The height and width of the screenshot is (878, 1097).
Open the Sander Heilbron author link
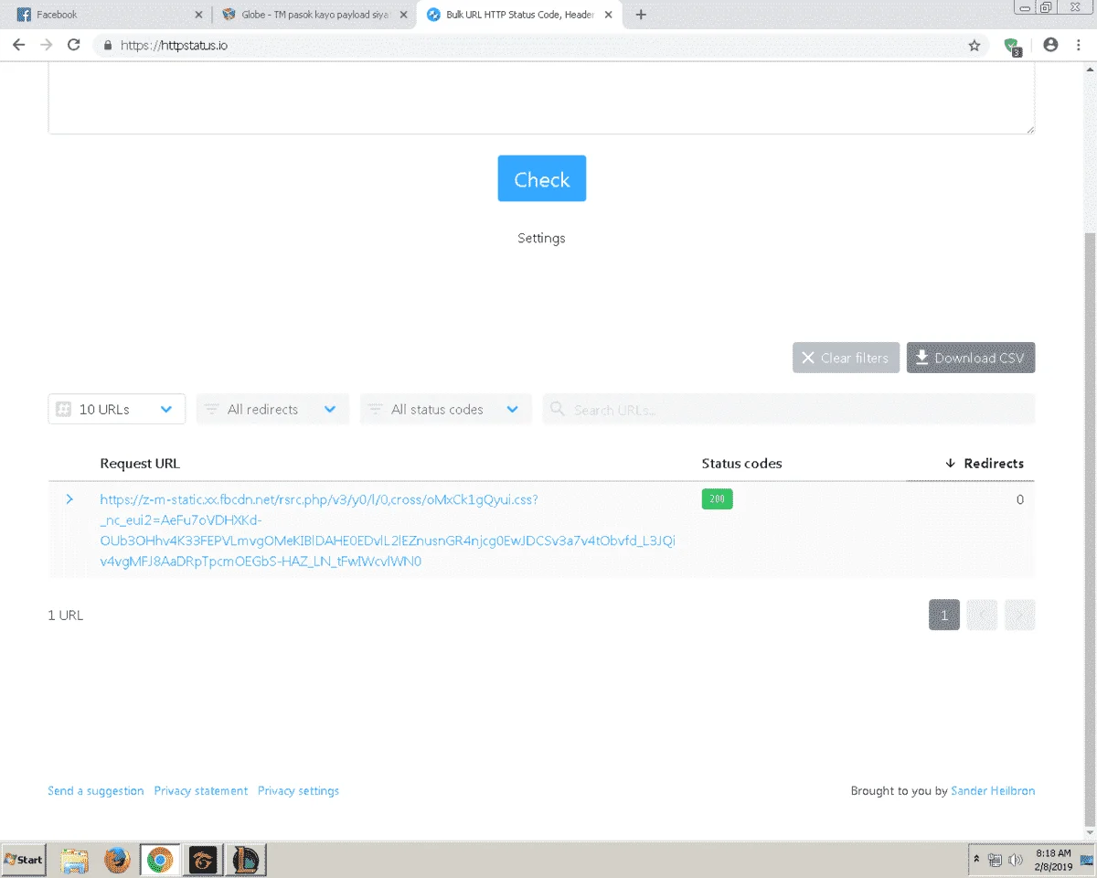pos(993,790)
